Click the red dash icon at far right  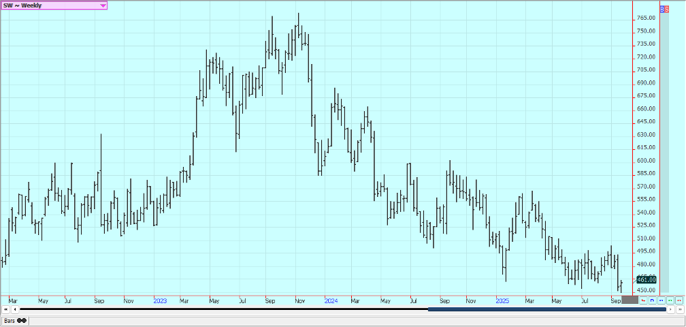679,300
